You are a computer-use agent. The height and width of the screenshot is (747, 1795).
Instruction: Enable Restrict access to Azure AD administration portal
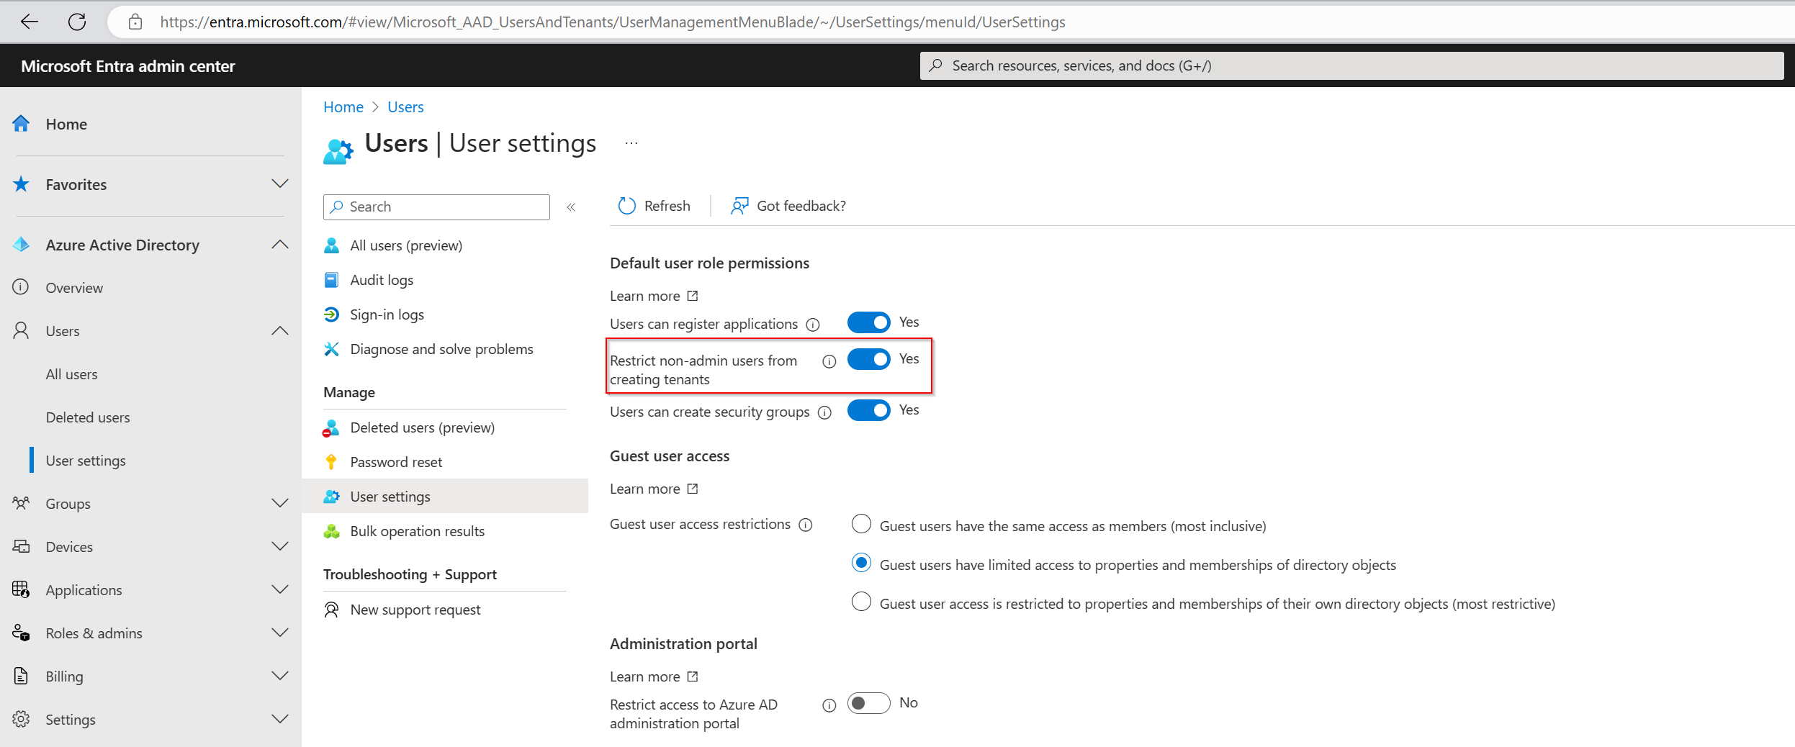point(868,703)
